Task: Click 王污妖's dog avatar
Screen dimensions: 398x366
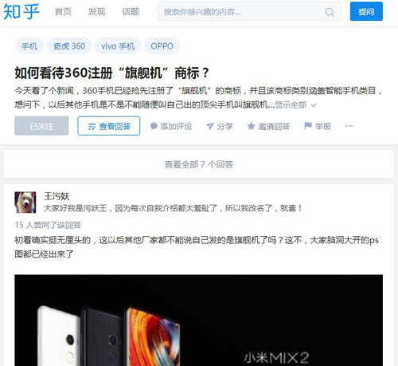Action: pyautogui.click(x=25, y=203)
